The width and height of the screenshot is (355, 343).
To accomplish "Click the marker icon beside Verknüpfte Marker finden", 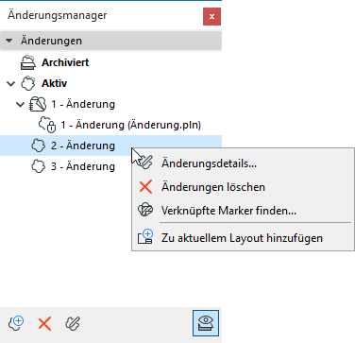I will [x=145, y=210].
